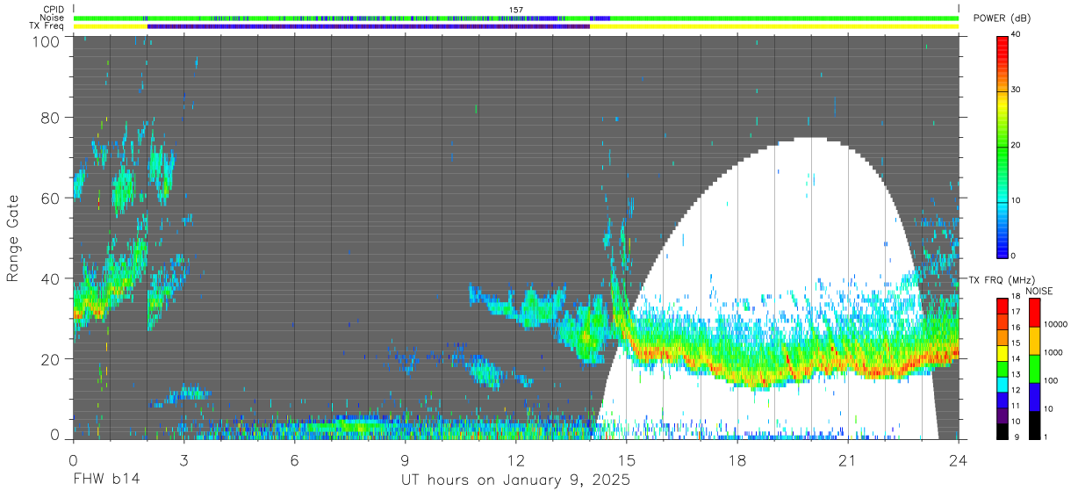Click the 80 tick label on the Range Gate axis

point(51,118)
